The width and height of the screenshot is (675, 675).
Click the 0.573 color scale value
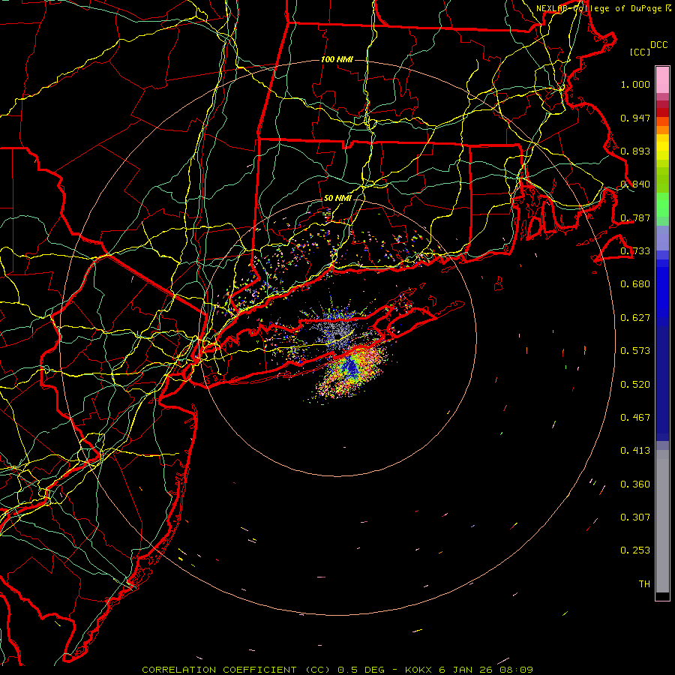[x=635, y=351]
